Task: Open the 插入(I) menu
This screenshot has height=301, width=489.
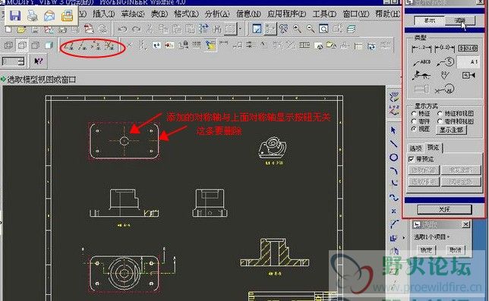Action: point(104,14)
